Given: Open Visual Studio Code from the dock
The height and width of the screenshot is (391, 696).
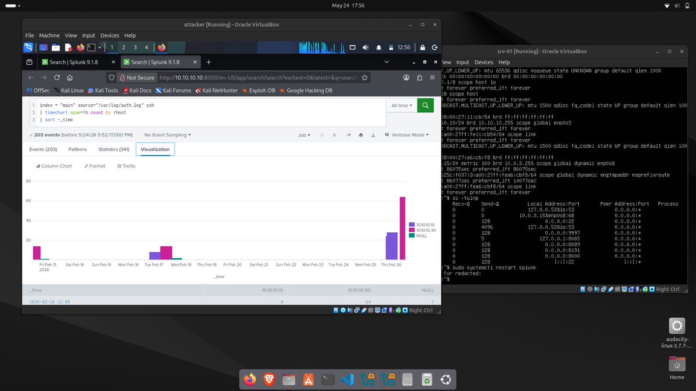Looking at the screenshot, I should pos(347,379).
